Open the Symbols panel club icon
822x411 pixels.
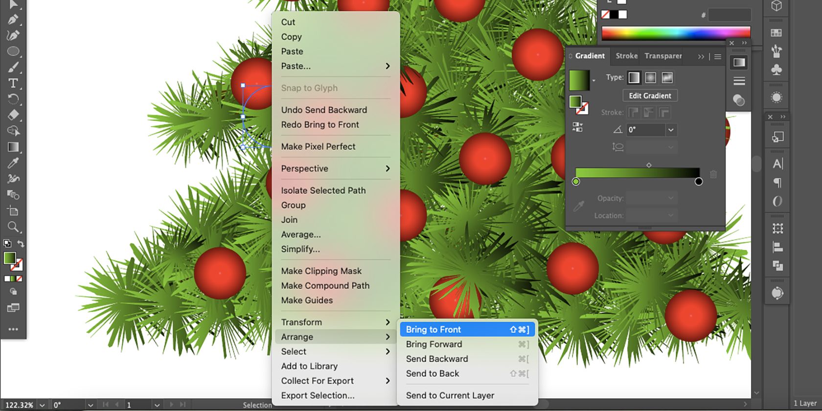[776, 70]
